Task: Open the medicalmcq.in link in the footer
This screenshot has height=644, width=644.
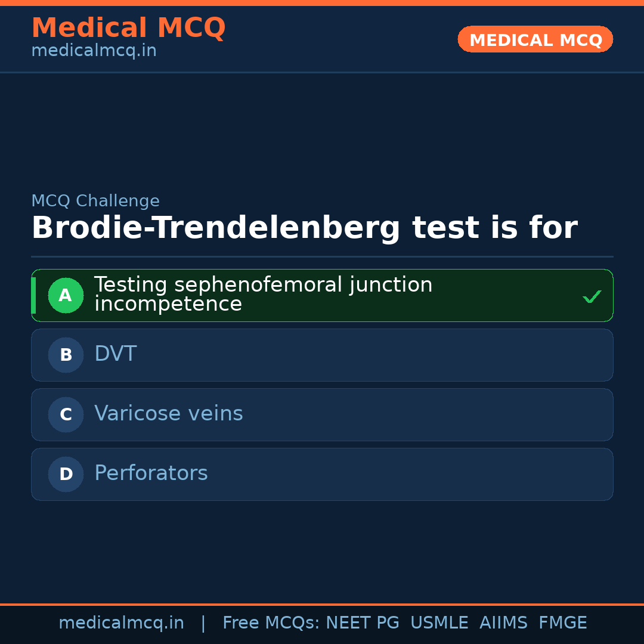Action: click(x=121, y=623)
